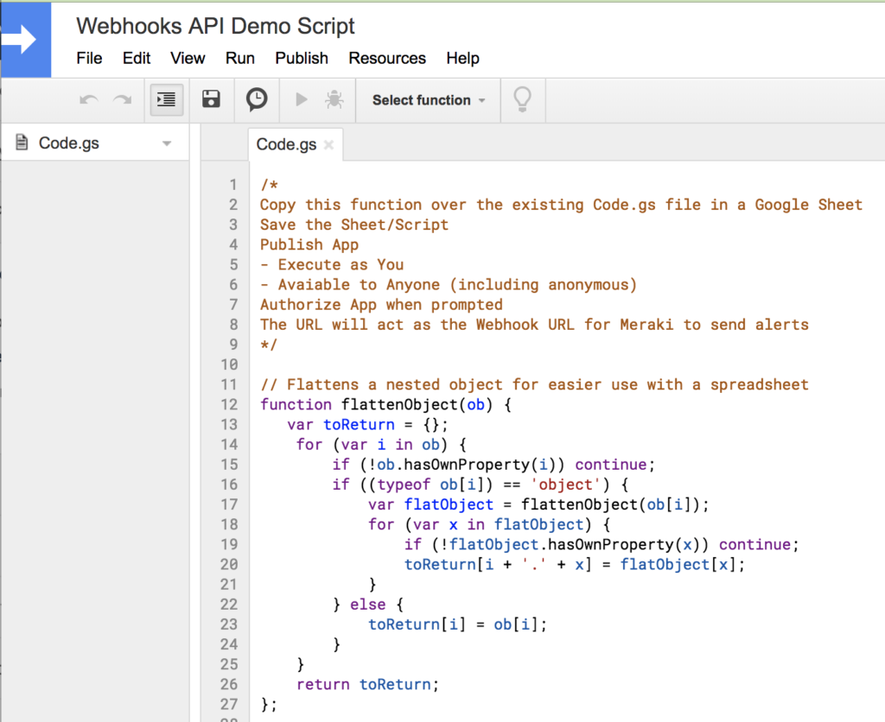Image resolution: width=885 pixels, height=722 pixels.
Task: Select the Undo arrow icon
Action: pyautogui.click(x=86, y=99)
